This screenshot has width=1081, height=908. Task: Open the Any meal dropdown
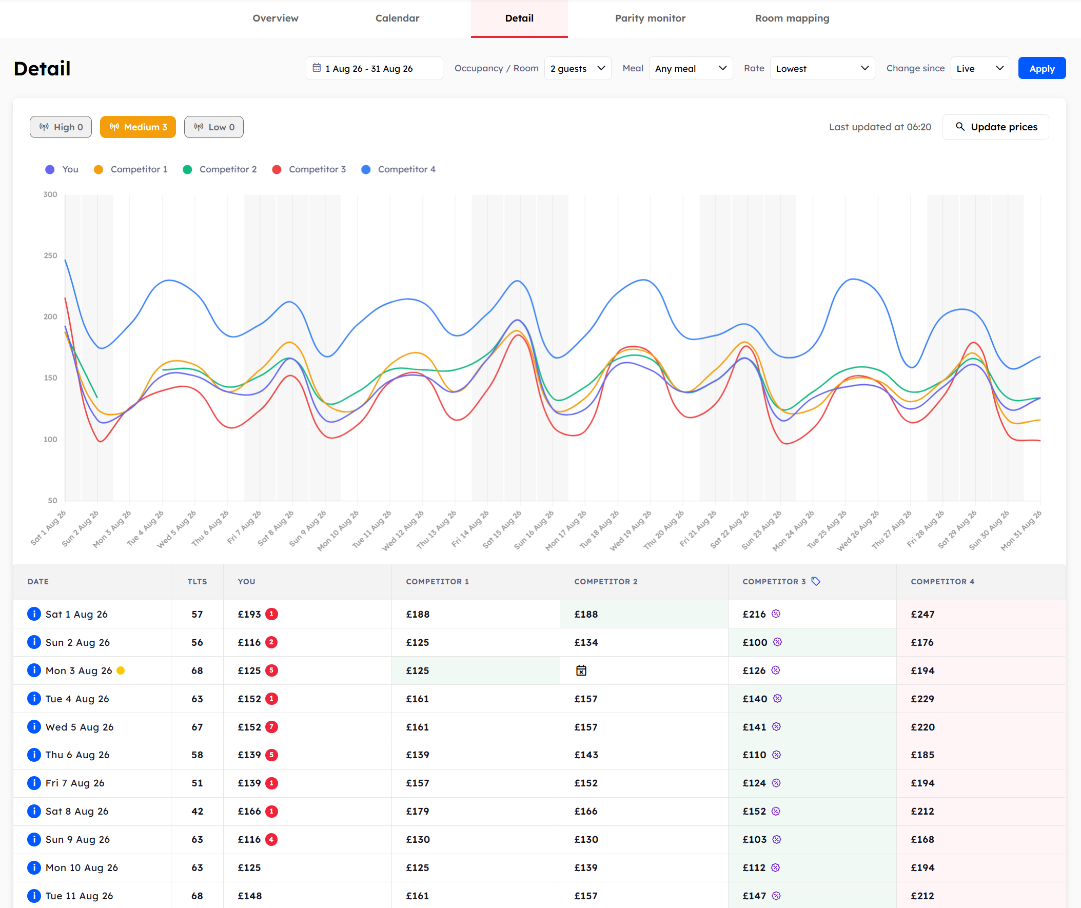tap(691, 68)
